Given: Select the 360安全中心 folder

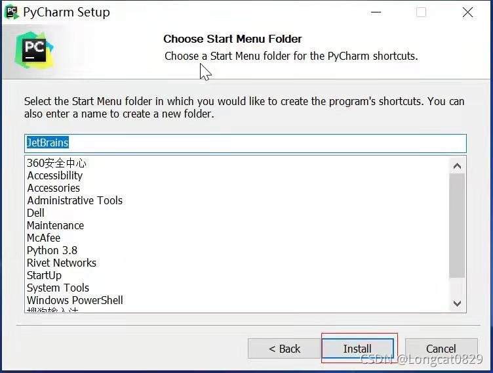Looking at the screenshot, I should point(56,163).
